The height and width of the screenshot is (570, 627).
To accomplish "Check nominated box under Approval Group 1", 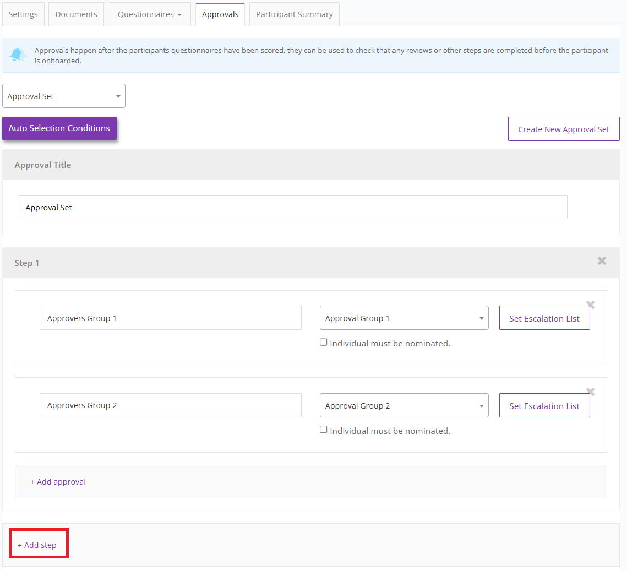I will (323, 343).
